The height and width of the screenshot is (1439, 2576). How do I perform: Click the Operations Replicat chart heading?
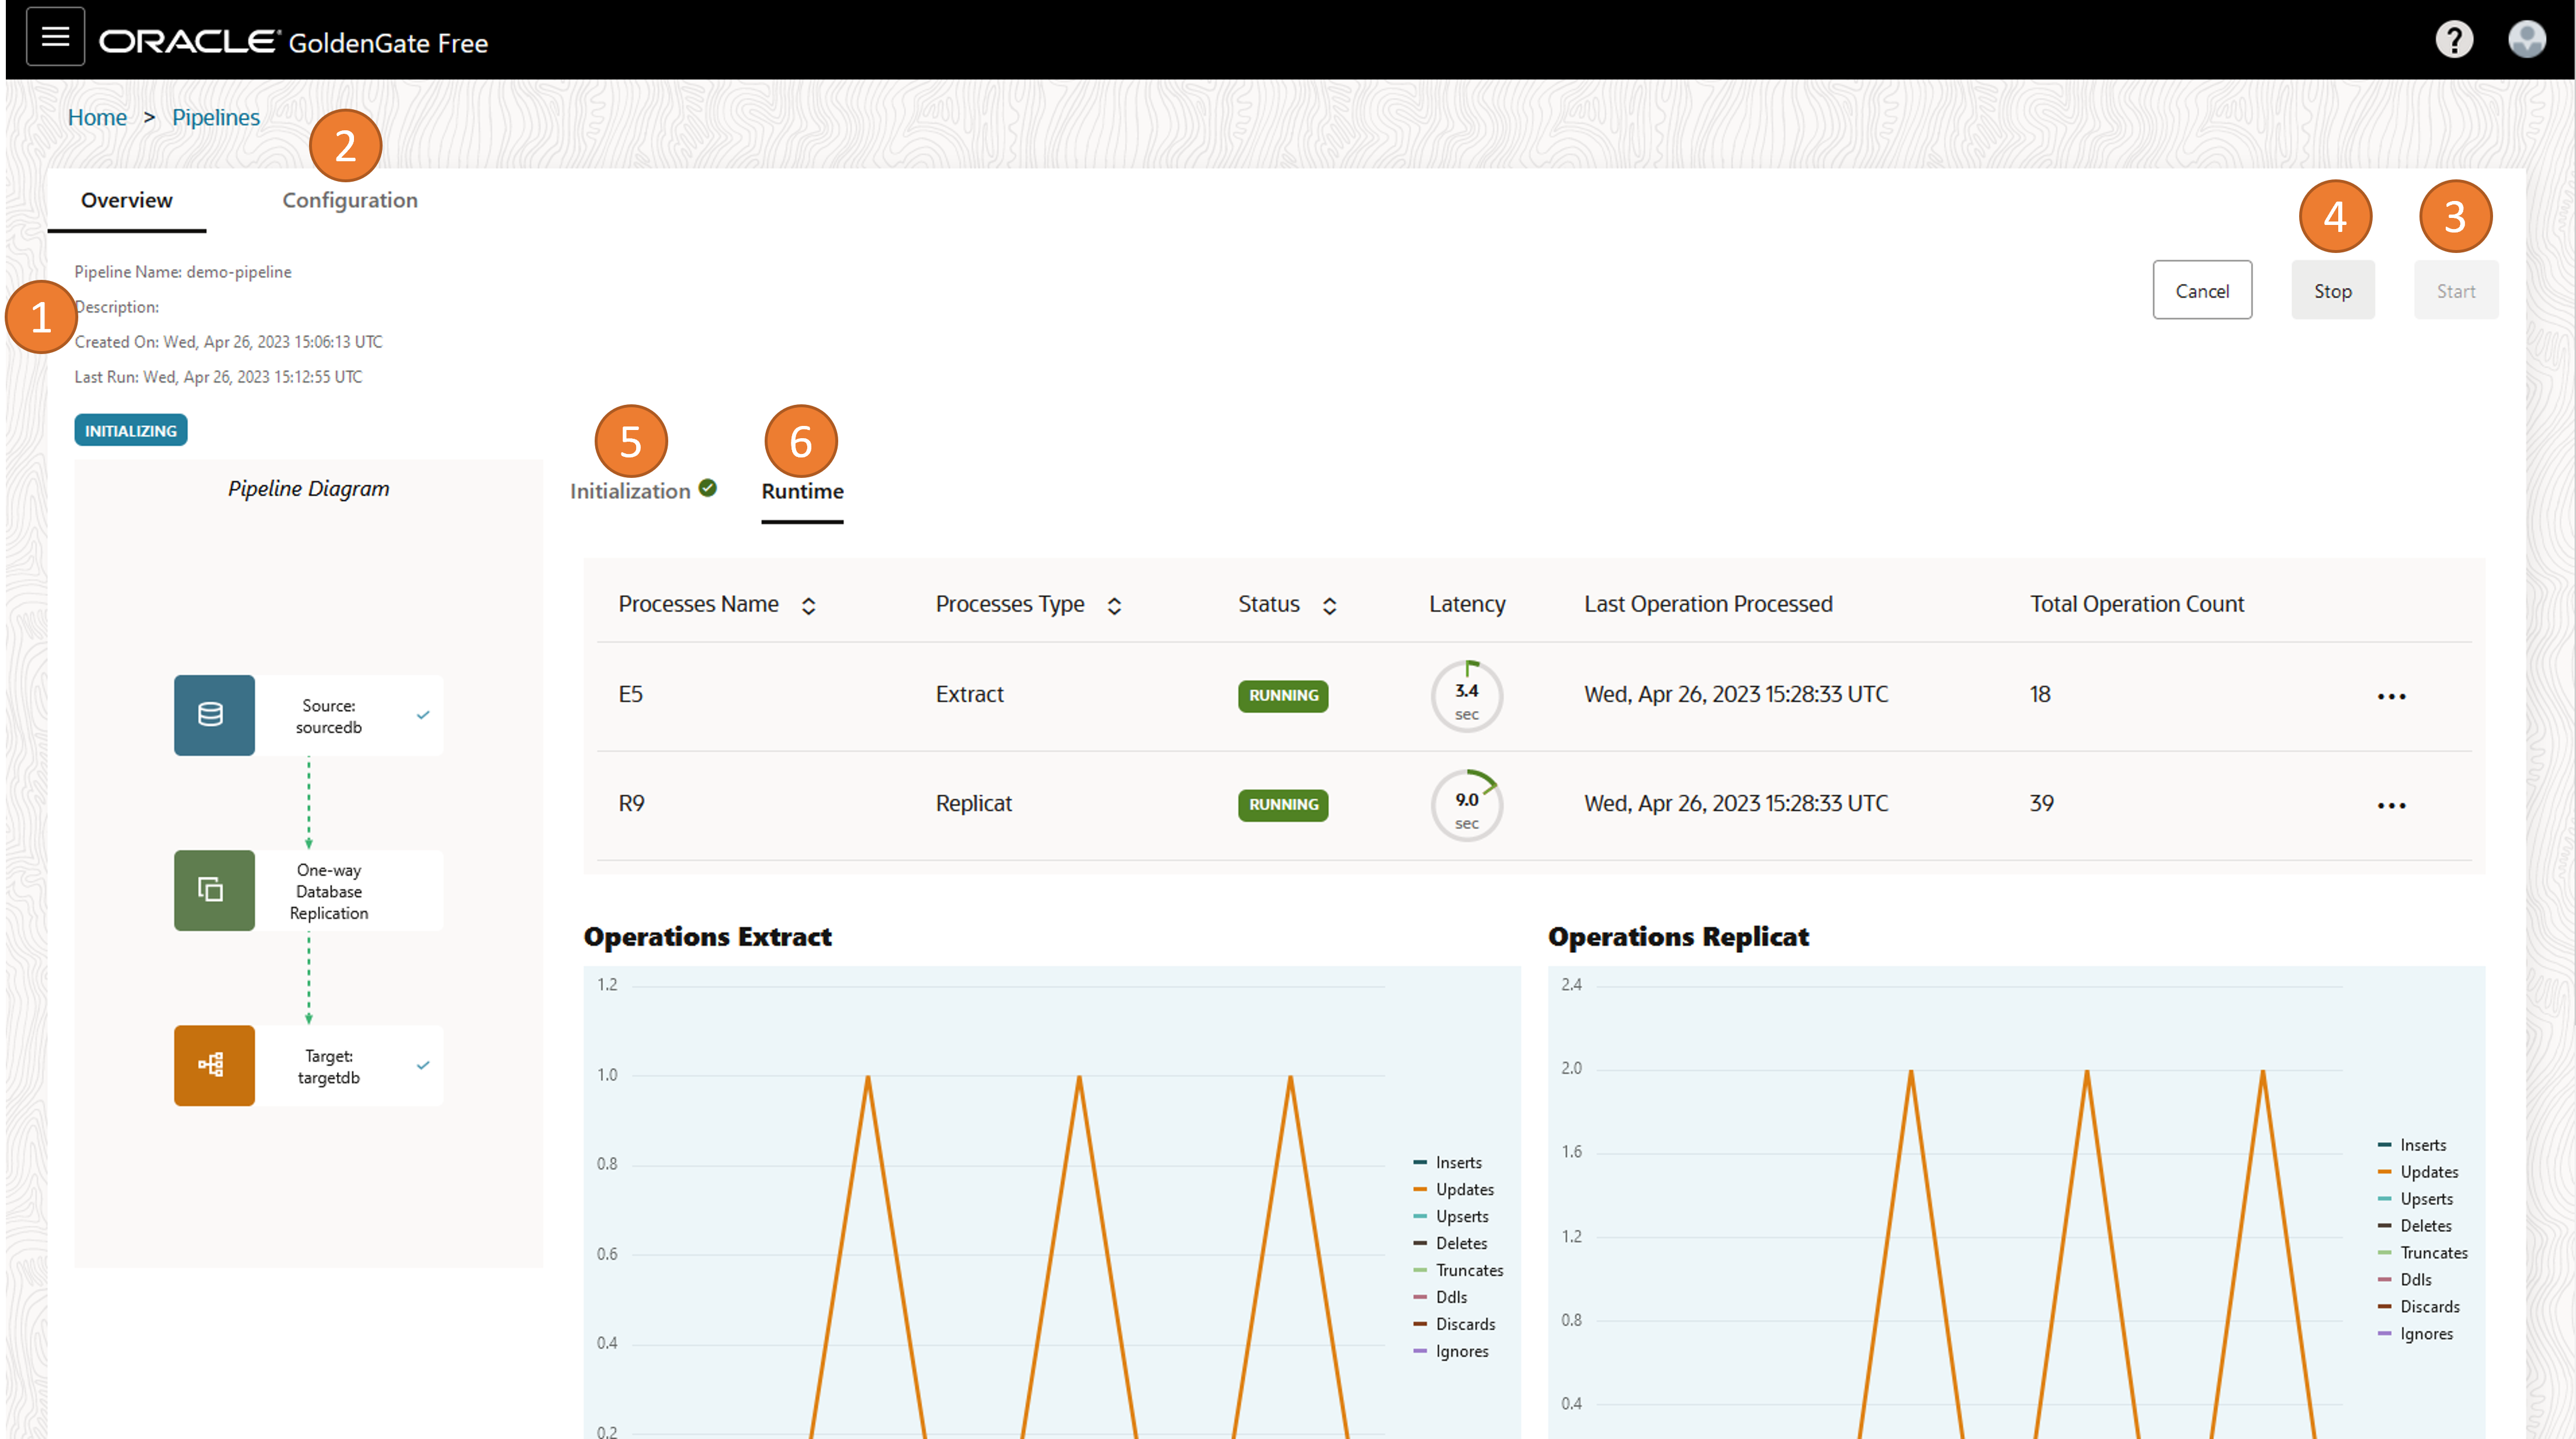point(1678,936)
